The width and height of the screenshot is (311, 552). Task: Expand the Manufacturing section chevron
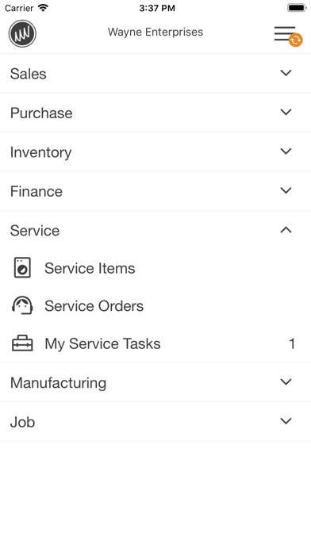point(286,381)
